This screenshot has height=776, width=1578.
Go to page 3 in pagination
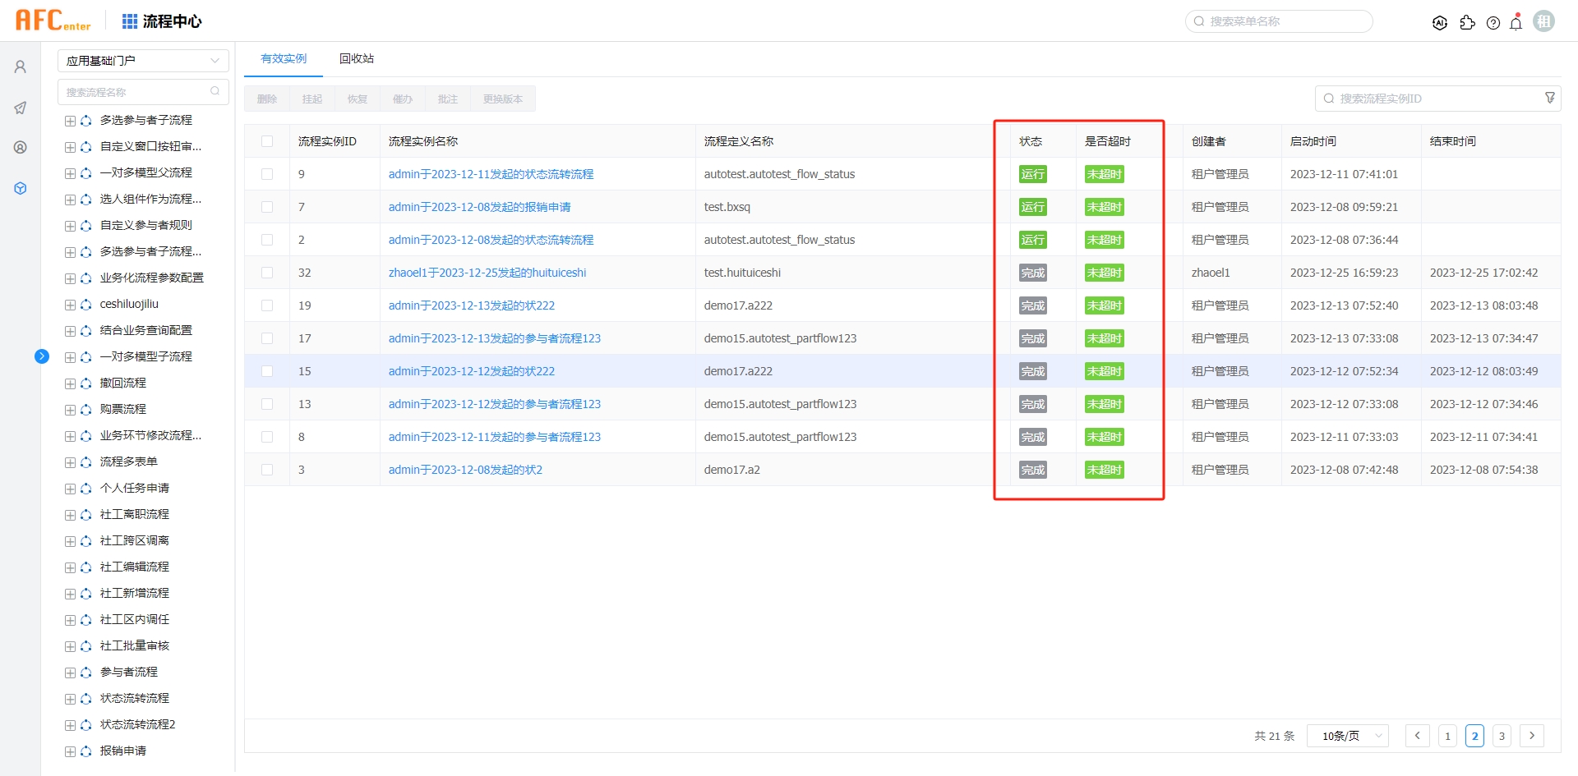(x=1503, y=736)
